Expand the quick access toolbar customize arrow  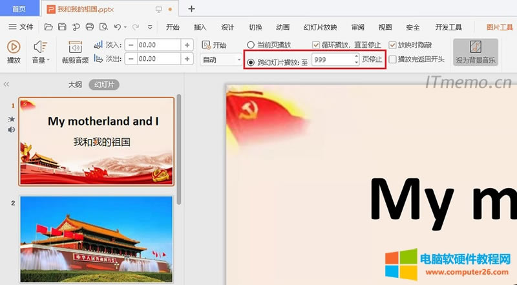[150, 27]
